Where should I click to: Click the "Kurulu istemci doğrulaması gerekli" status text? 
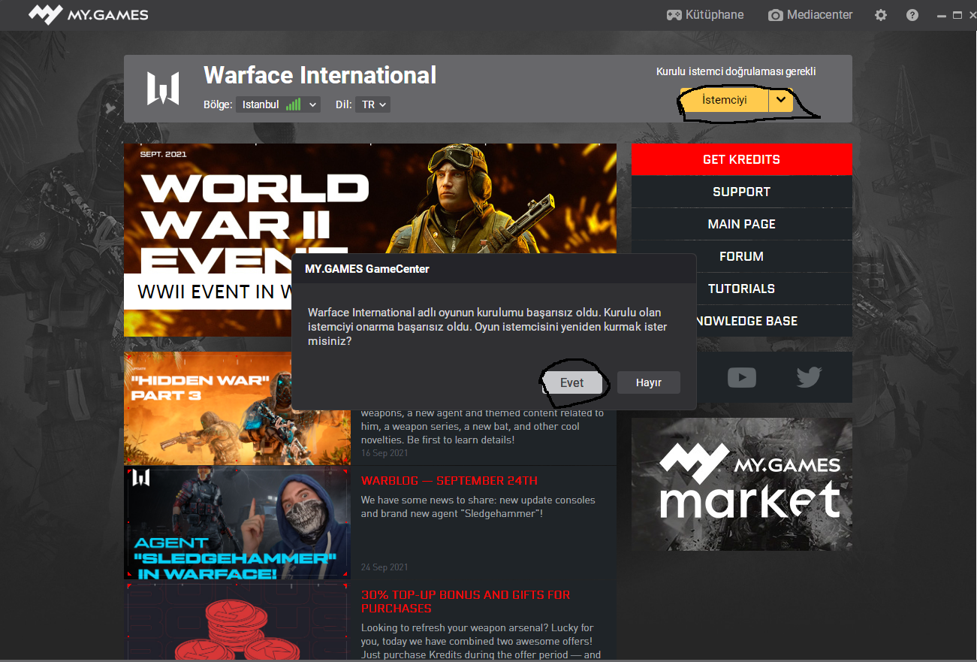coord(736,72)
